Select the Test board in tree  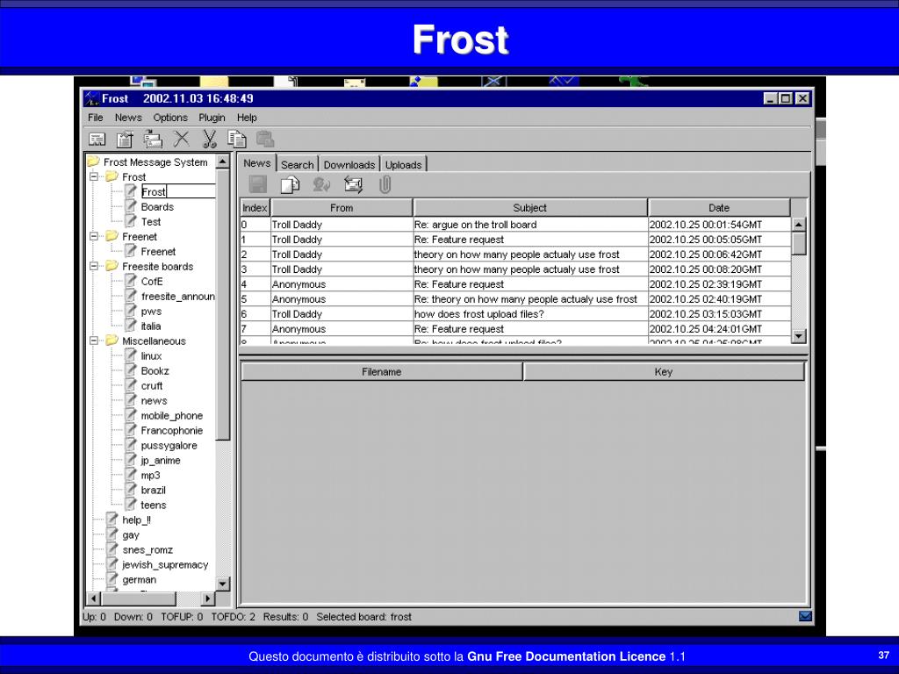(x=151, y=222)
